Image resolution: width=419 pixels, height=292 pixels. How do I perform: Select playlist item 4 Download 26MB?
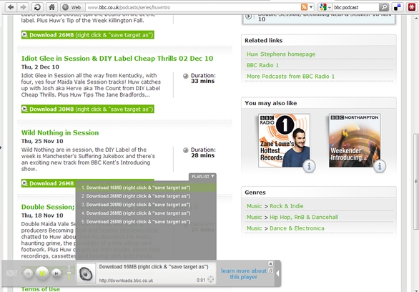(146, 213)
